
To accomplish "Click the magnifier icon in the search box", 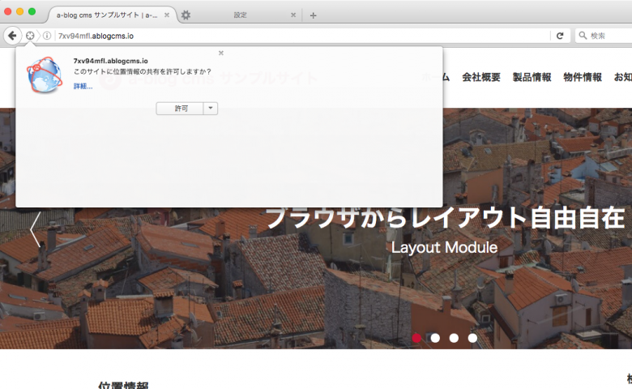I will [x=583, y=36].
